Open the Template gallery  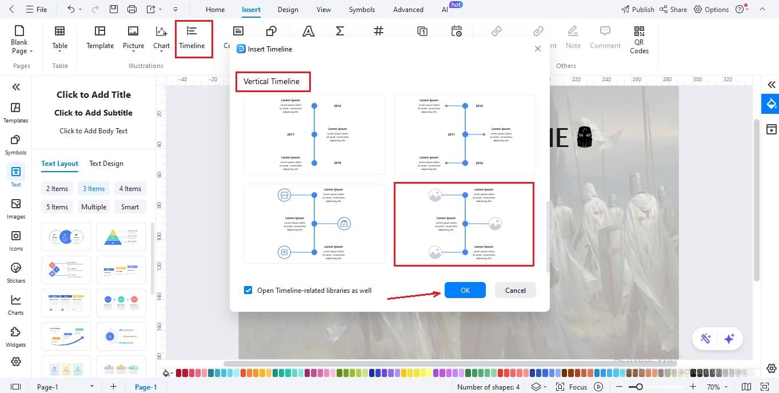tap(100, 37)
